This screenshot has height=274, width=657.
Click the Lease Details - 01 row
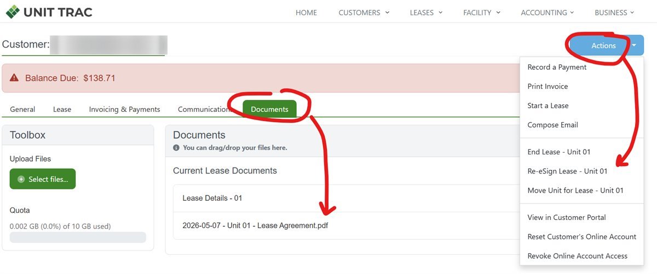pyautogui.click(x=347, y=198)
